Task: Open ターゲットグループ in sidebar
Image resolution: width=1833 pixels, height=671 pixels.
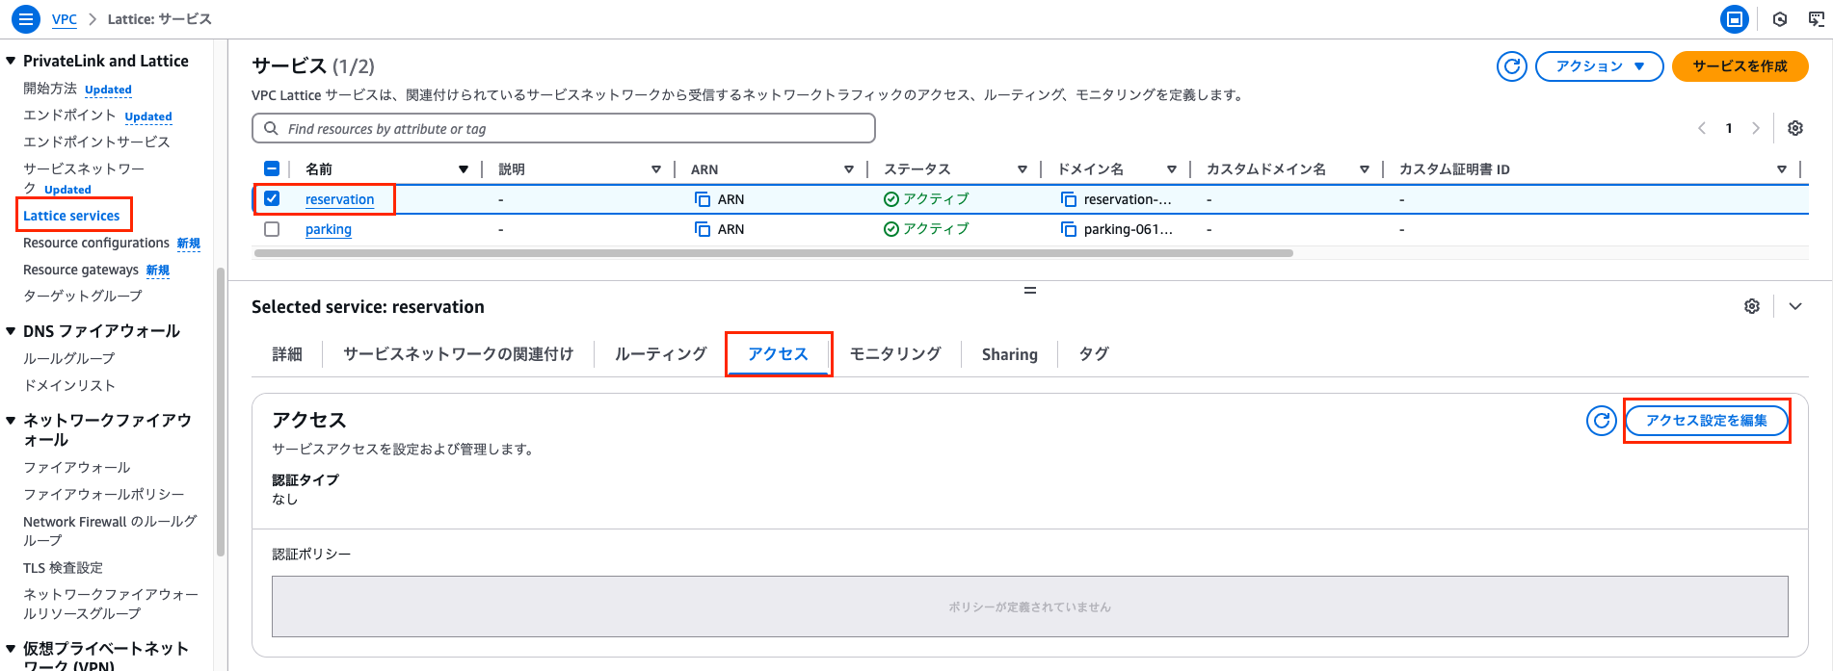Action: coord(83,297)
